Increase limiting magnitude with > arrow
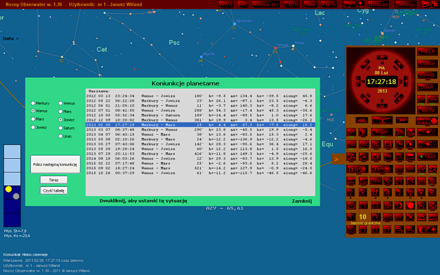Image resolution: width=440 pixels, height=275 pixels. (x=376, y=217)
